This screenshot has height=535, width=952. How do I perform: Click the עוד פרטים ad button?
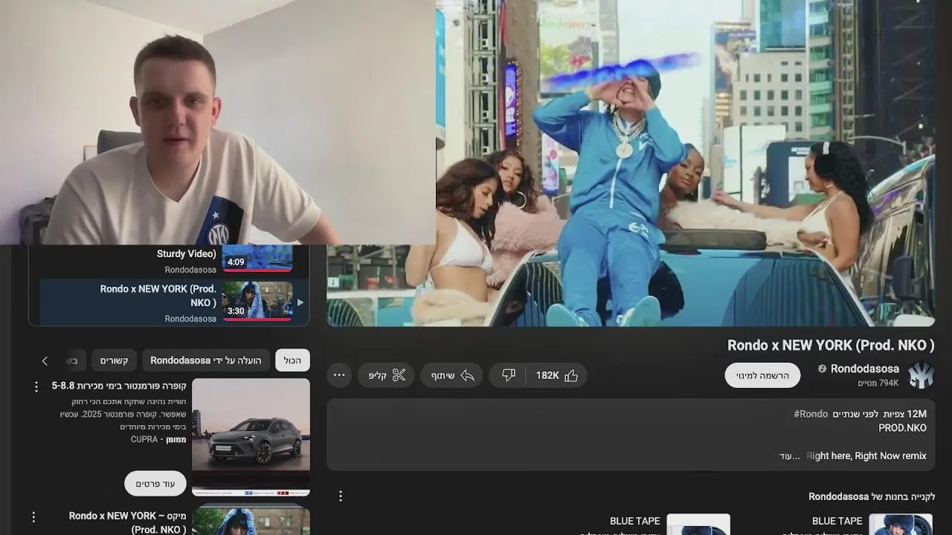[155, 484]
